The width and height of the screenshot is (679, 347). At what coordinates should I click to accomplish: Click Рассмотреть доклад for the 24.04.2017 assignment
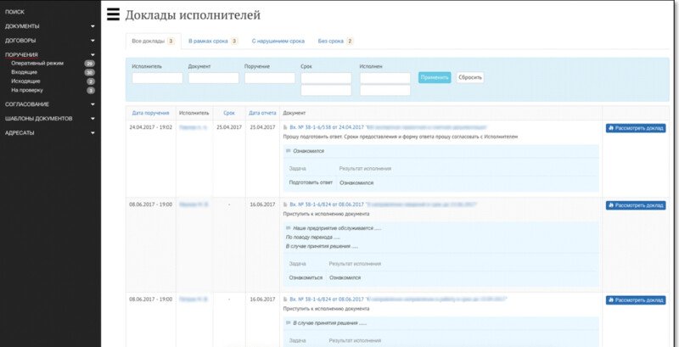pyautogui.click(x=636, y=128)
